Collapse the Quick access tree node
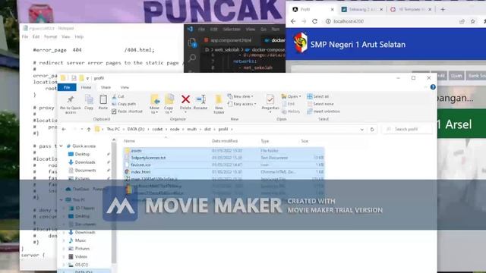Screen dimensions: 486x273 pos(61,146)
